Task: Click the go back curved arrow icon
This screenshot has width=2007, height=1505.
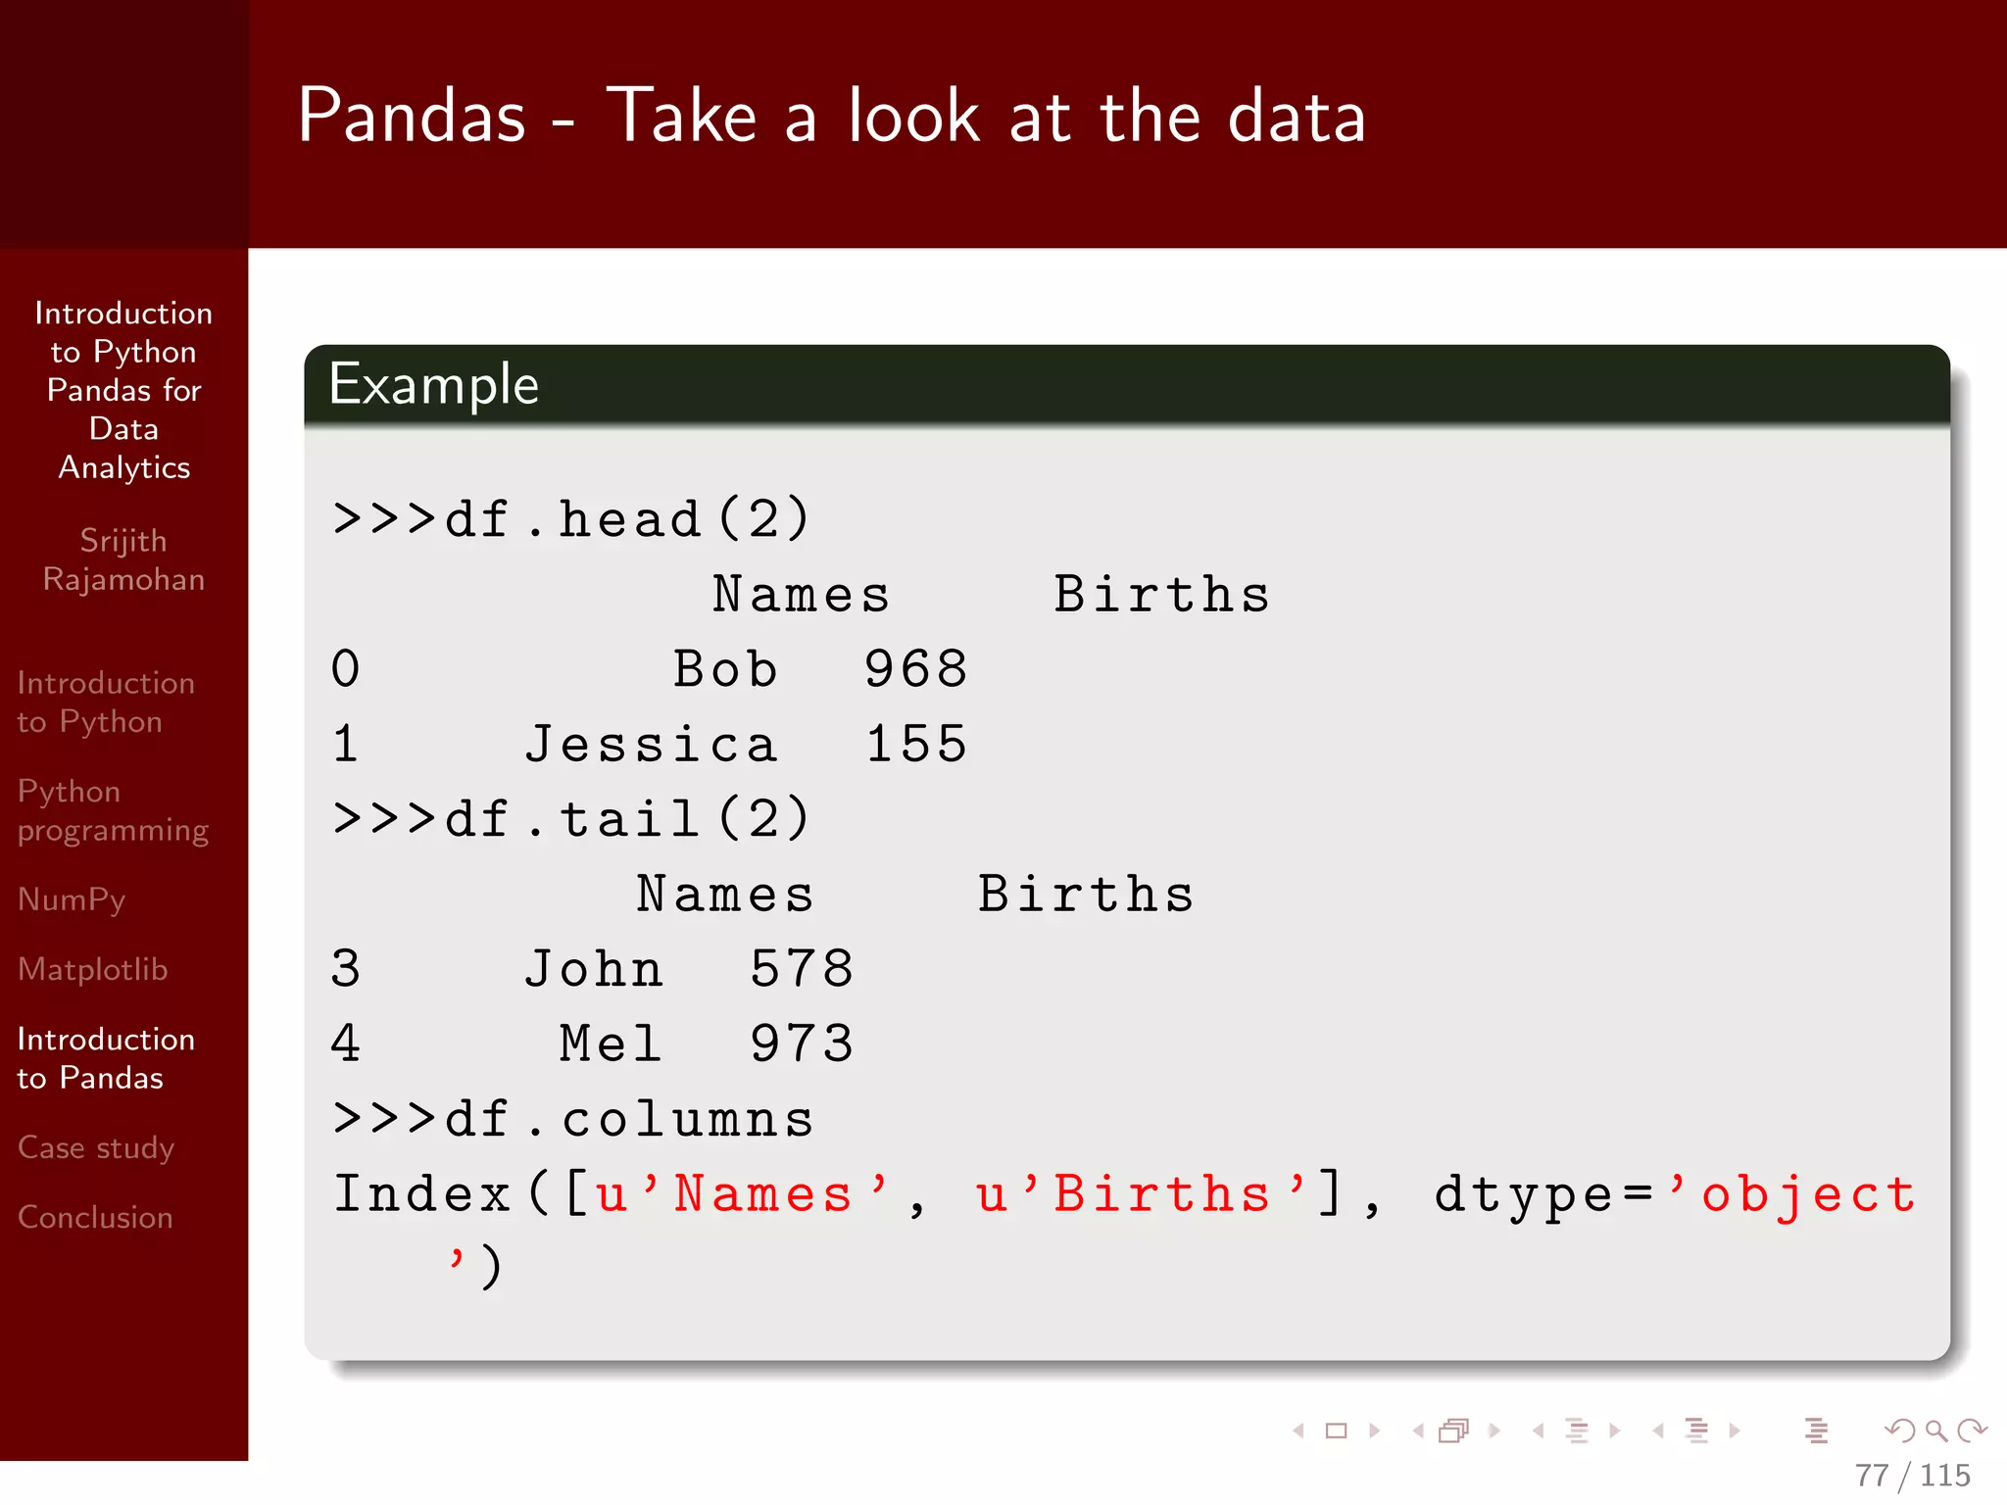Action: (x=1900, y=1432)
